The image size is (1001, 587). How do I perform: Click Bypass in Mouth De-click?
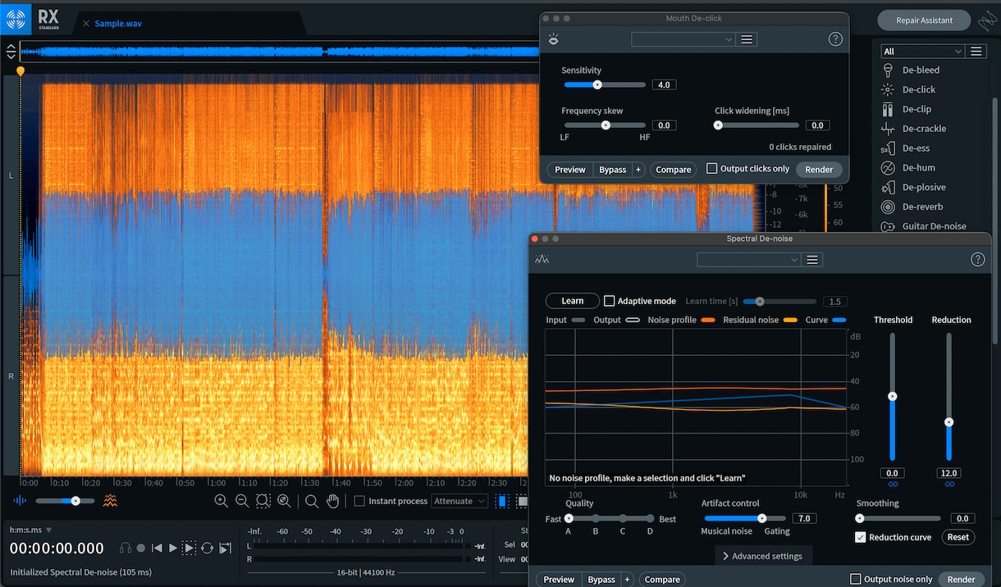pos(612,170)
